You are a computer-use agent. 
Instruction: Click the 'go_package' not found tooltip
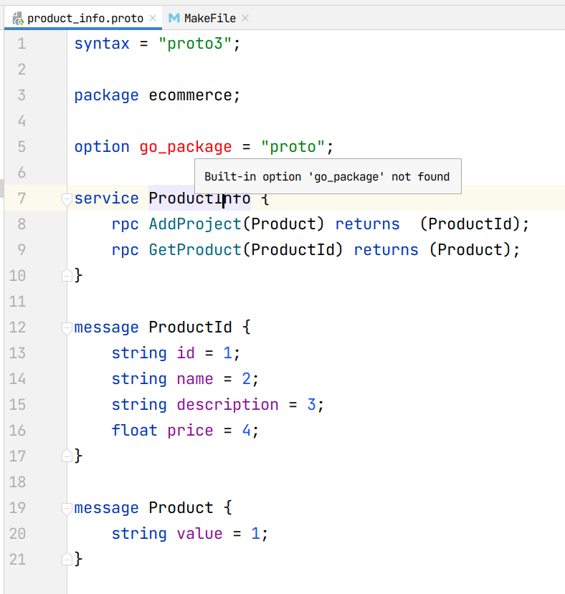328,176
